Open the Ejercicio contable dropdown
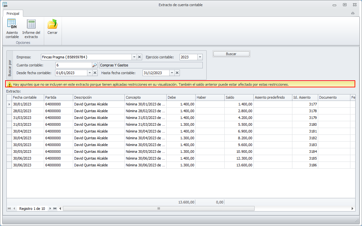362x226 pixels. click(x=200, y=57)
